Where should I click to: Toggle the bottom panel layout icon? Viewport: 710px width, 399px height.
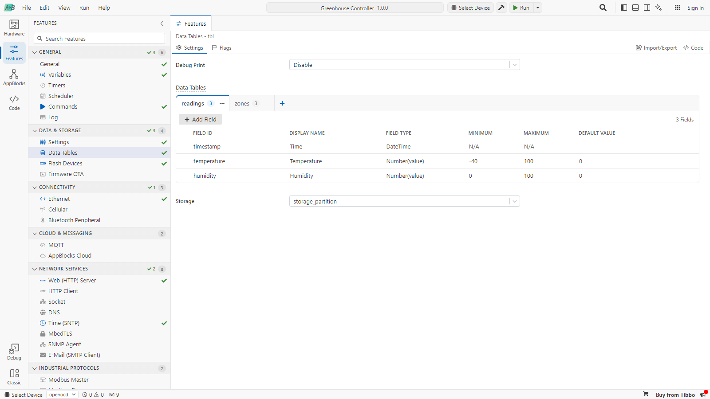tap(635, 8)
